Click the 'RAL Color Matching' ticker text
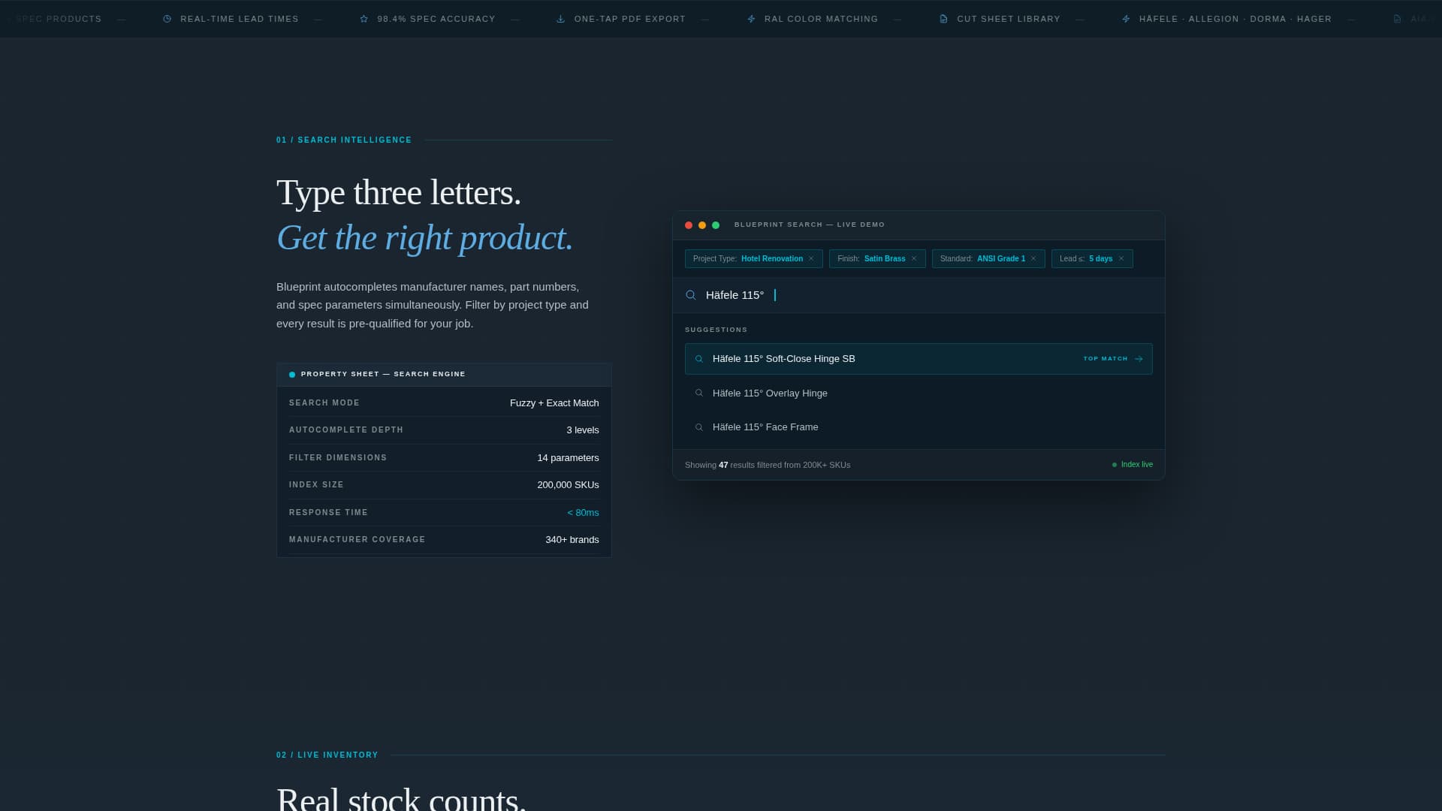This screenshot has width=1442, height=811. [x=821, y=19]
